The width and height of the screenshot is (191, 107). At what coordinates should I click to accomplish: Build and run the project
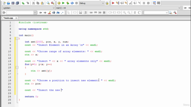tap(68, 3)
